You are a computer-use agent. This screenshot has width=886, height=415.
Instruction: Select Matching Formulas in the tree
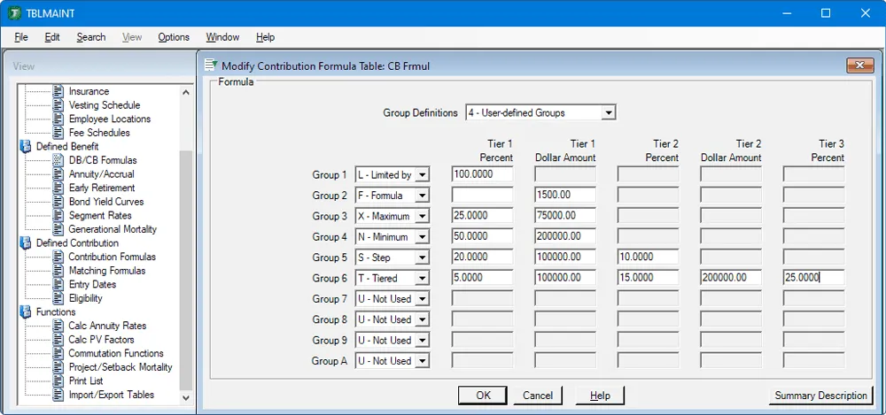(106, 271)
